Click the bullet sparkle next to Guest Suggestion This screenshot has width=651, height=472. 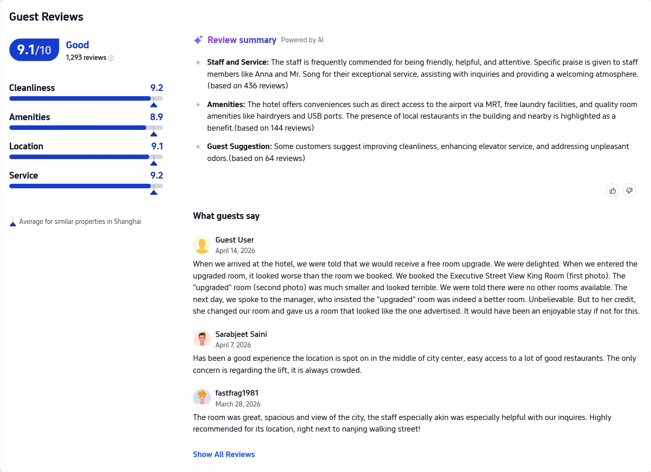tap(198, 147)
